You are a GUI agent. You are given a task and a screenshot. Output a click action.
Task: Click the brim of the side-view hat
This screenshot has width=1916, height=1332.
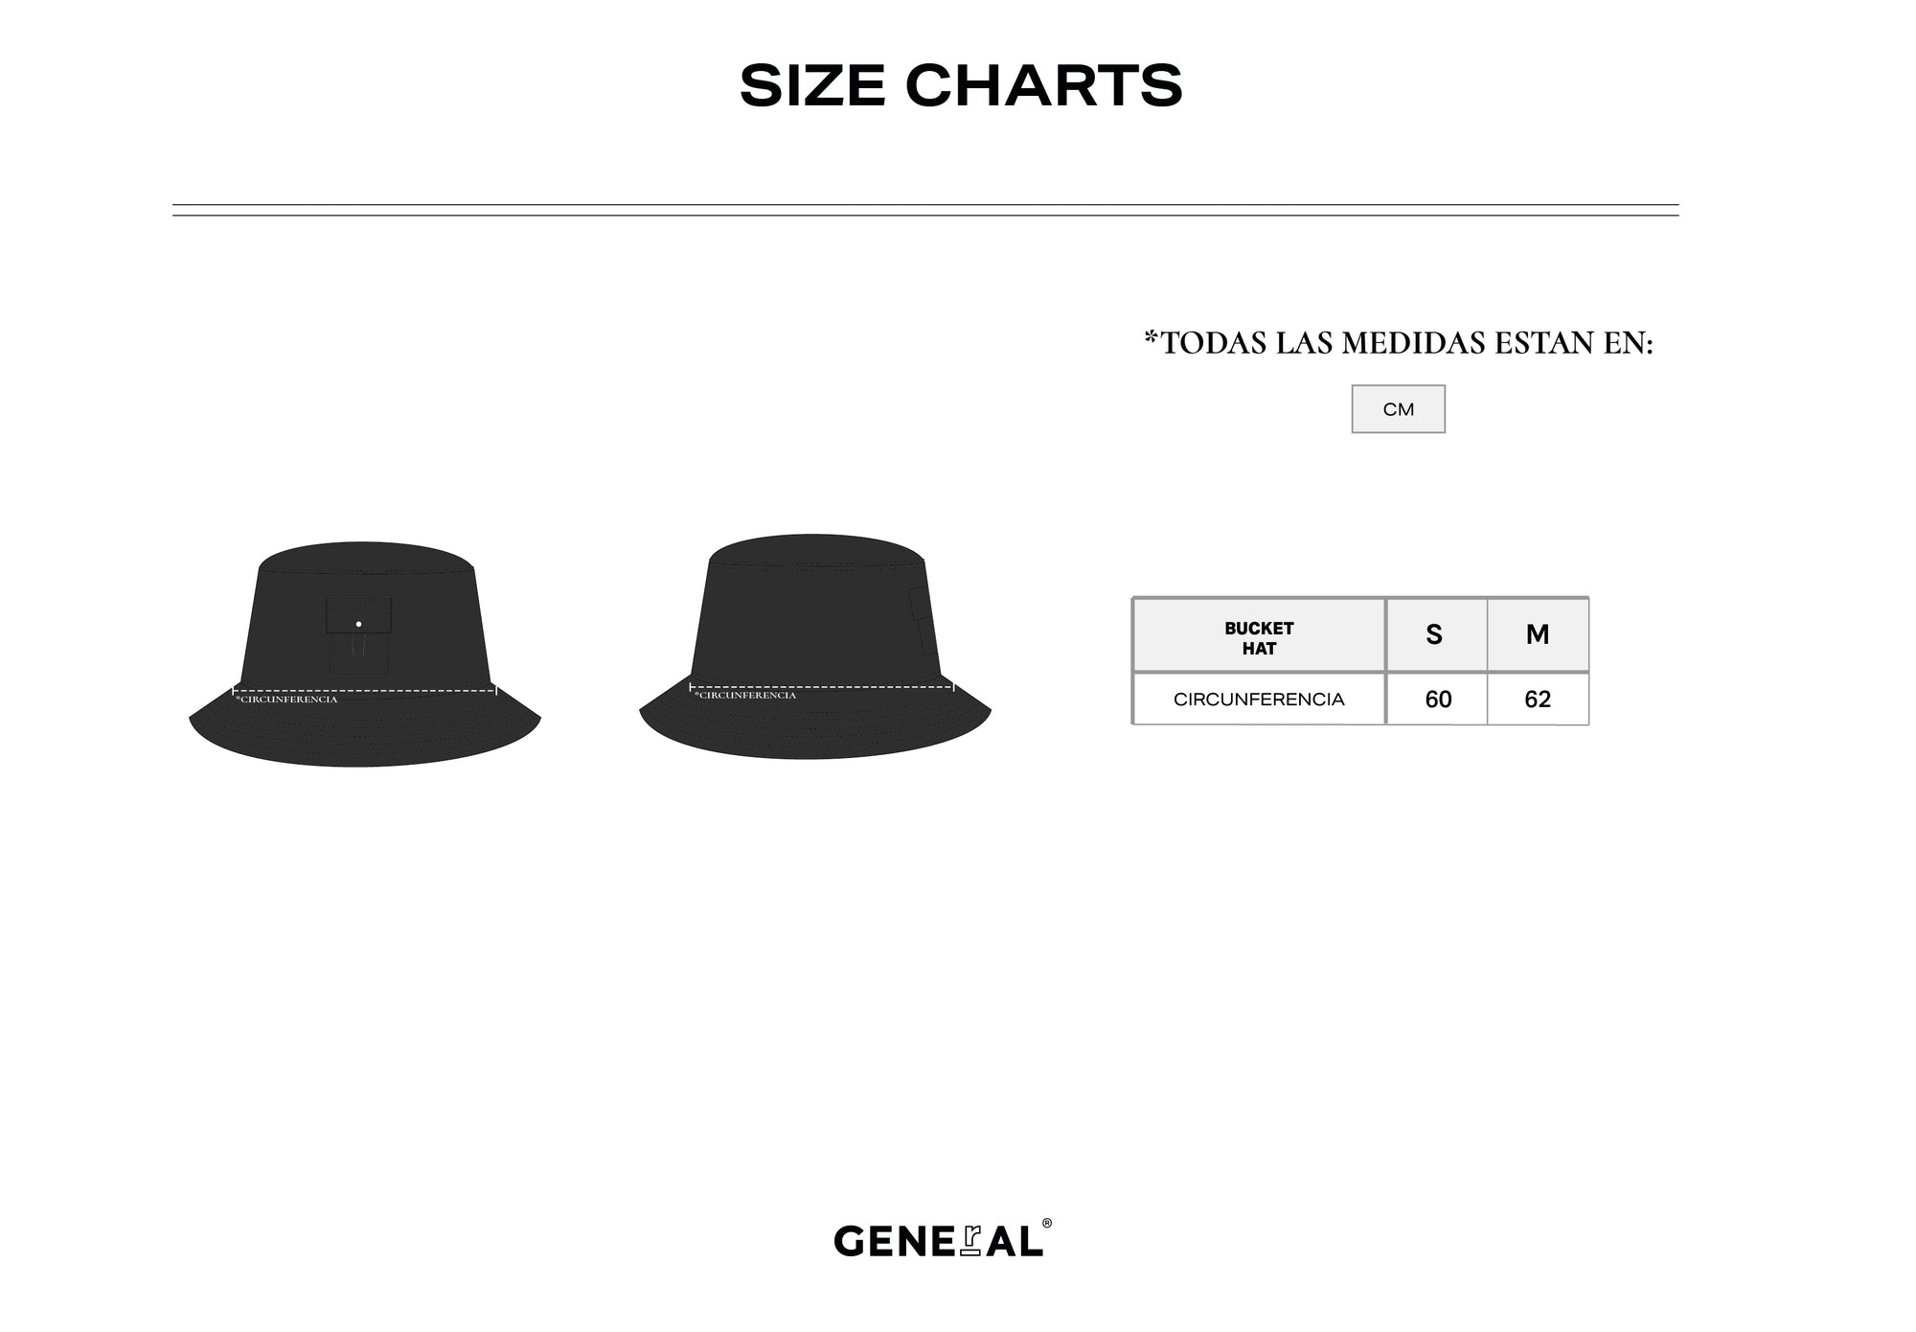[x=815, y=723]
